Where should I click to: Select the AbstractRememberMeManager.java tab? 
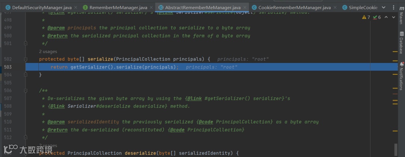(x=203, y=7)
